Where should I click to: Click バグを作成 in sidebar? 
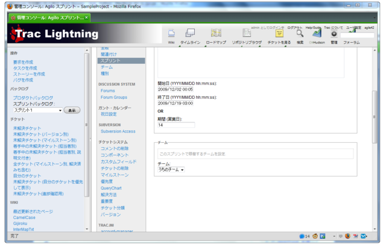tap(23, 80)
